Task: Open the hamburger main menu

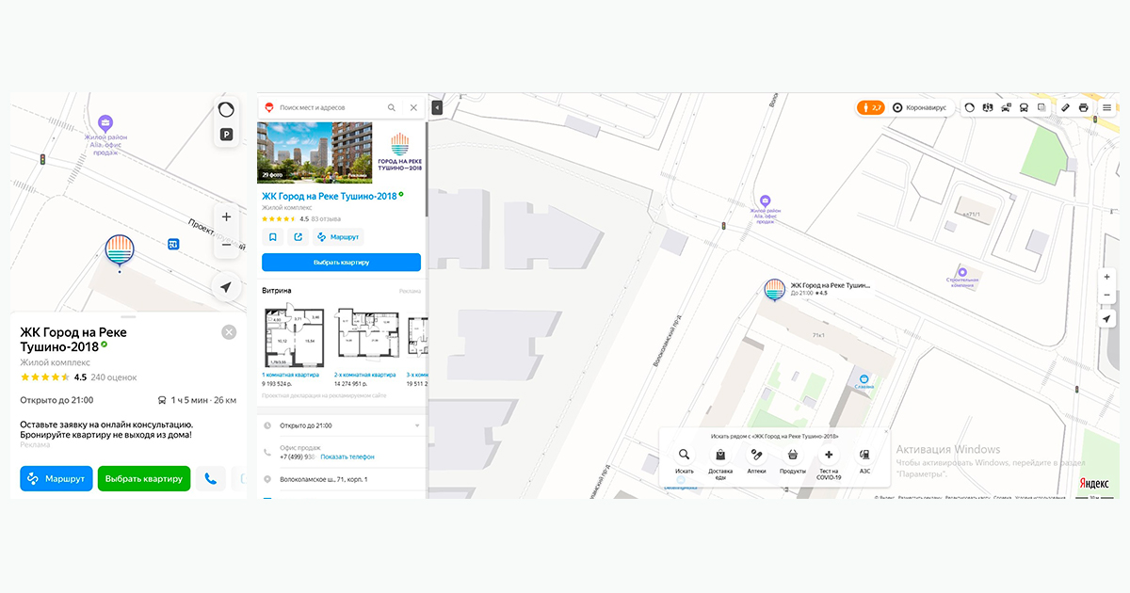Action: coord(1107,107)
